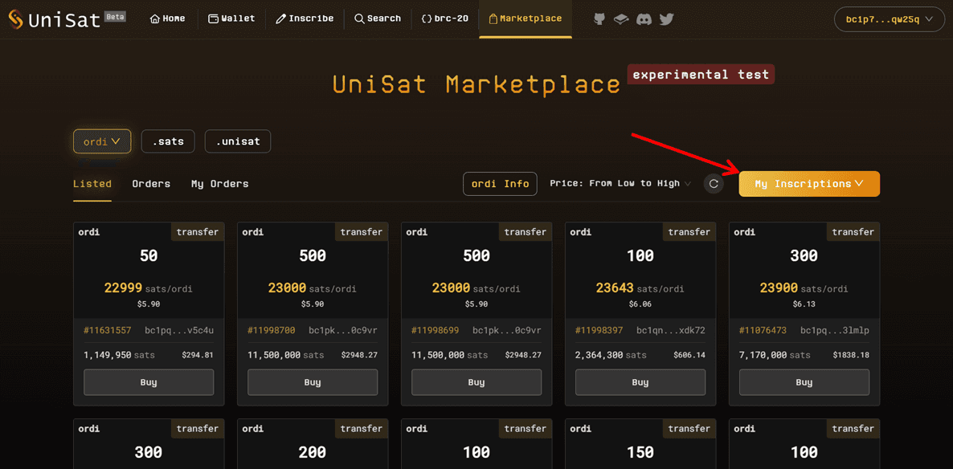Open the Wallet page
The image size is (953, 469).
(231, 18)
